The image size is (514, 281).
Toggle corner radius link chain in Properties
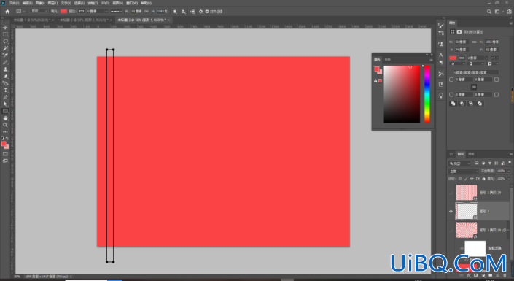click(x=474, y=87)
